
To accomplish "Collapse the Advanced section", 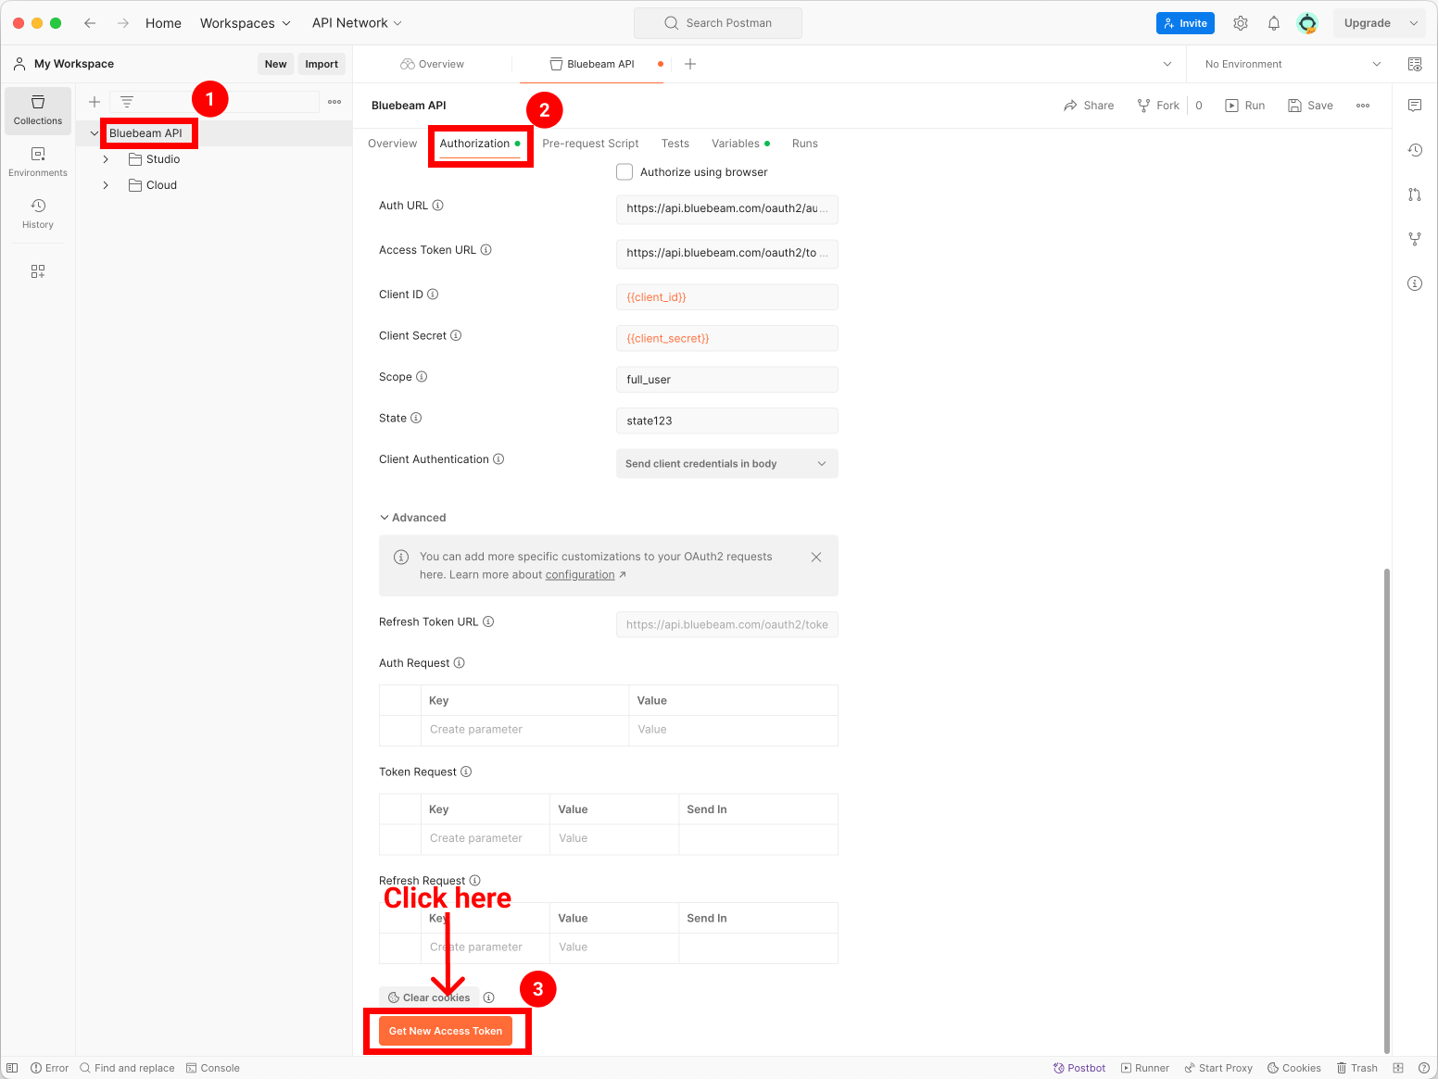I will point(385,518).
